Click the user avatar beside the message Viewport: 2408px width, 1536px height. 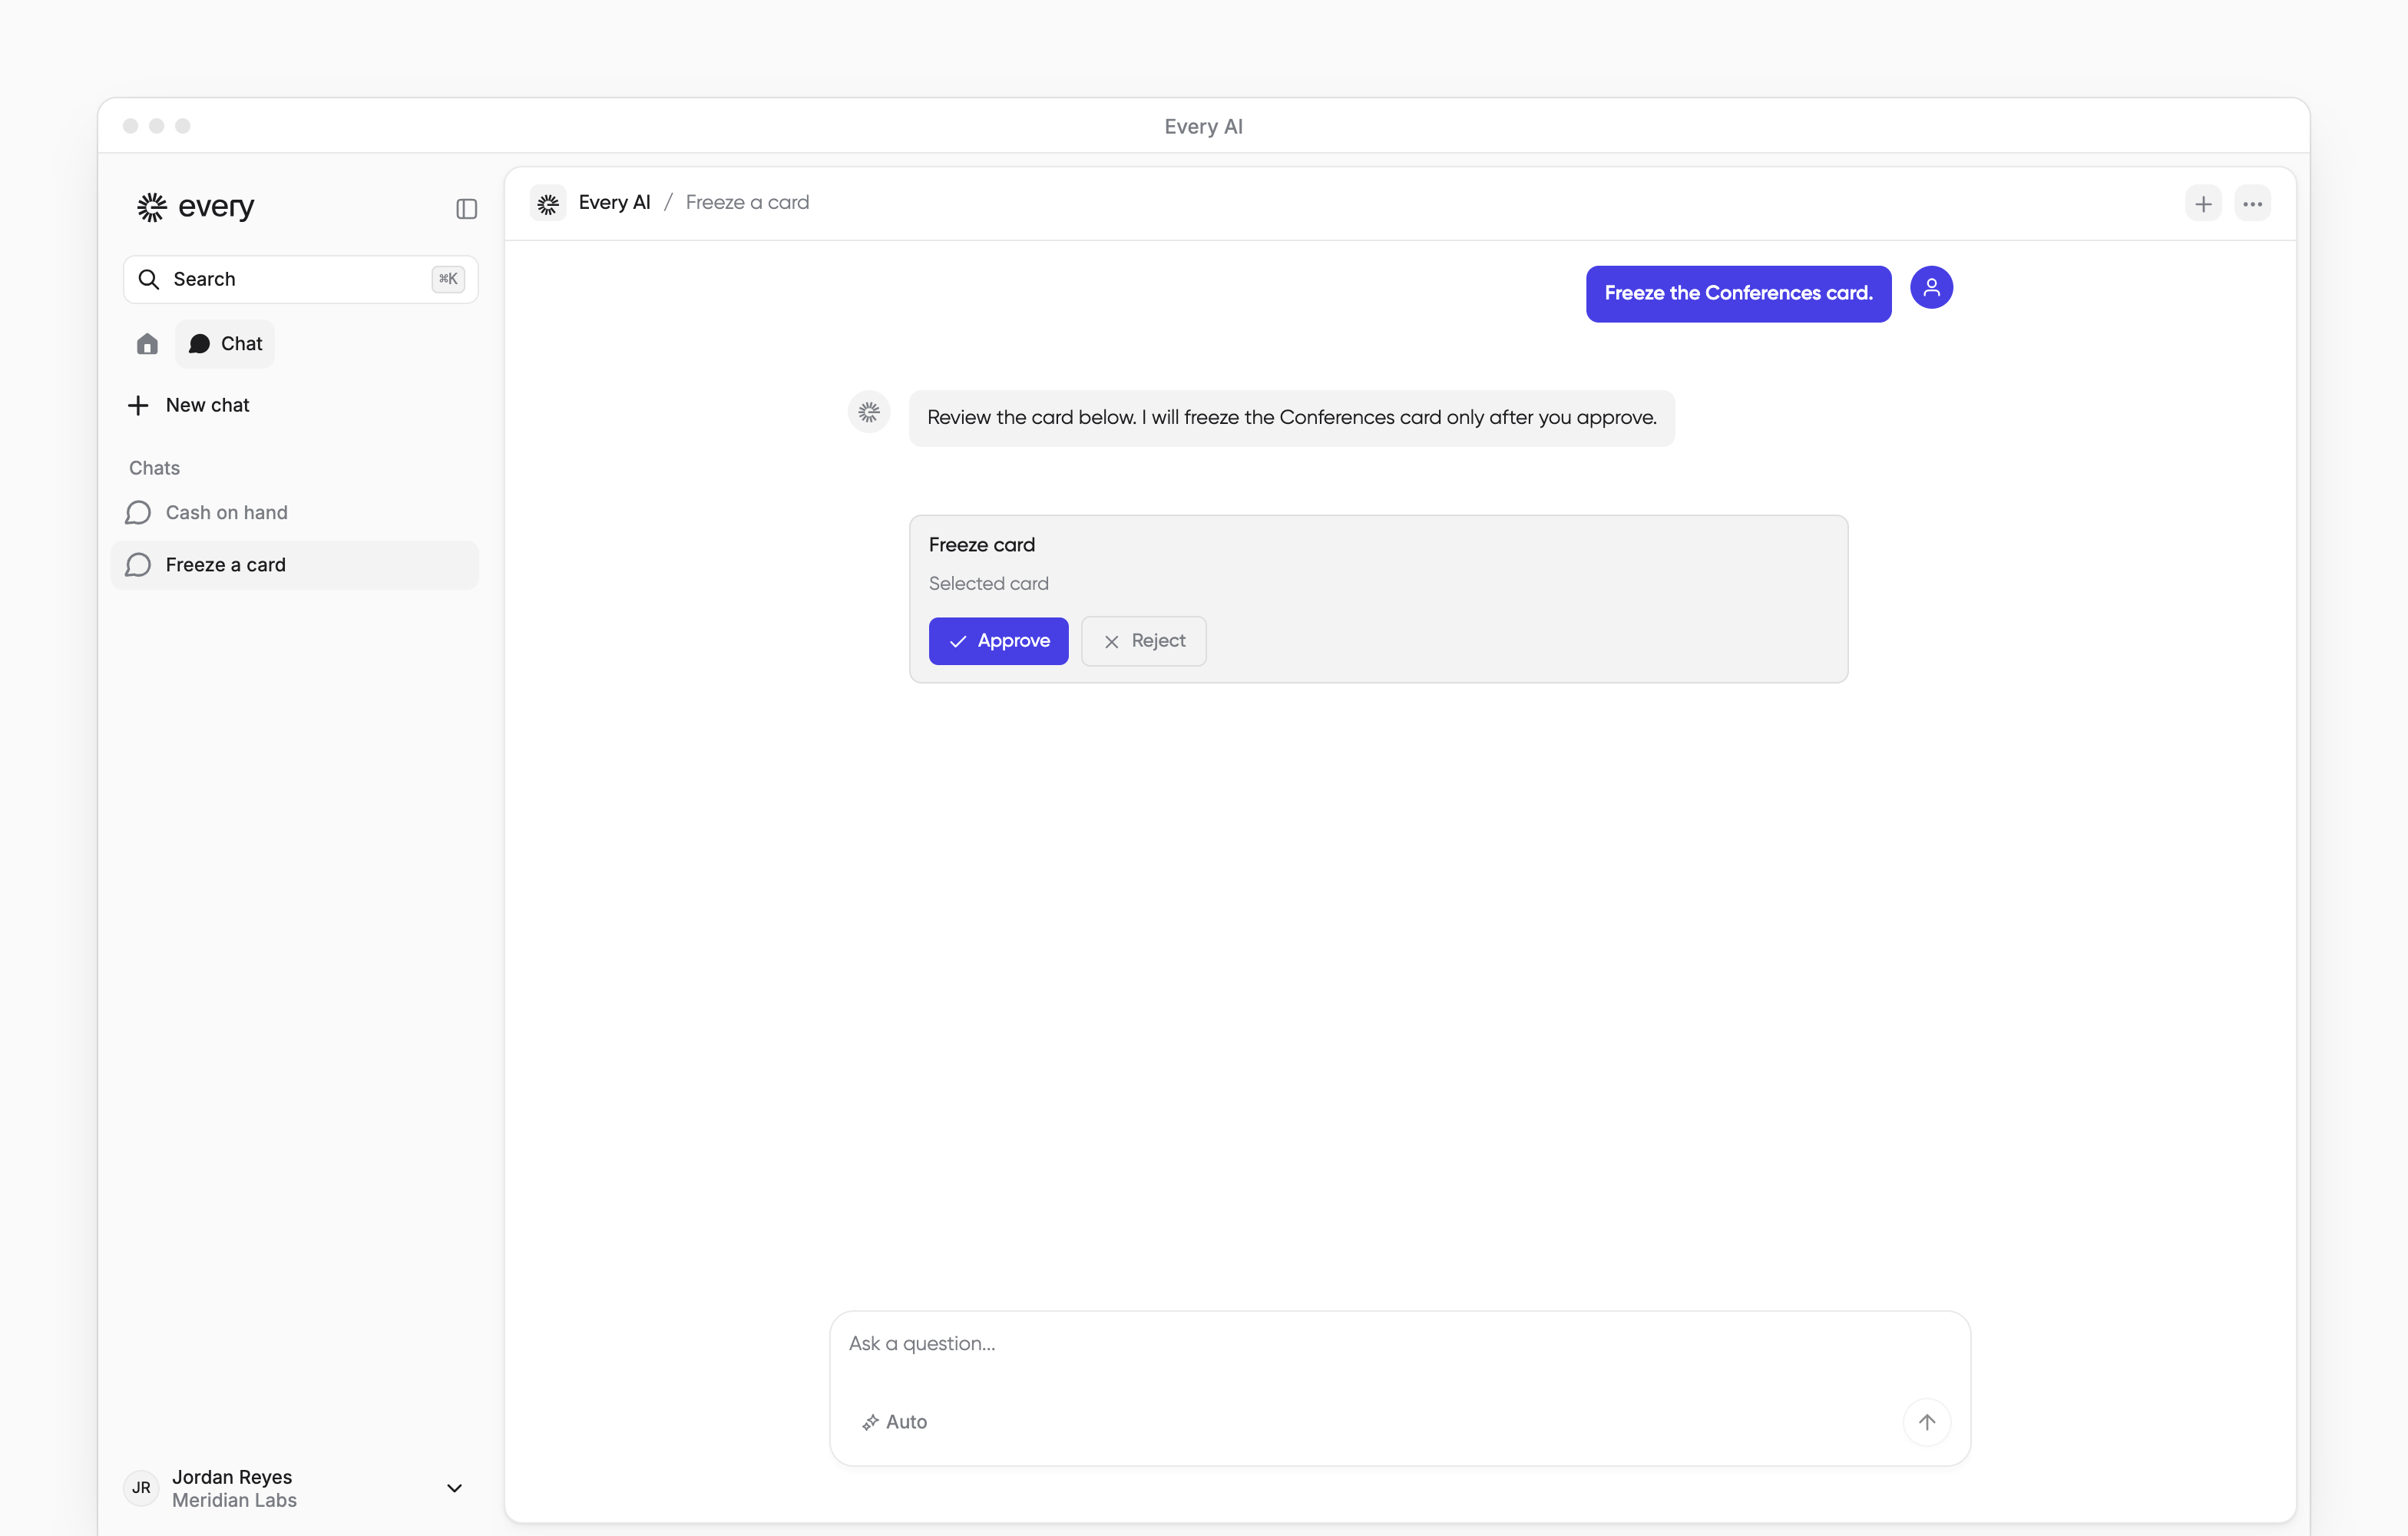tap(1931, 287)
